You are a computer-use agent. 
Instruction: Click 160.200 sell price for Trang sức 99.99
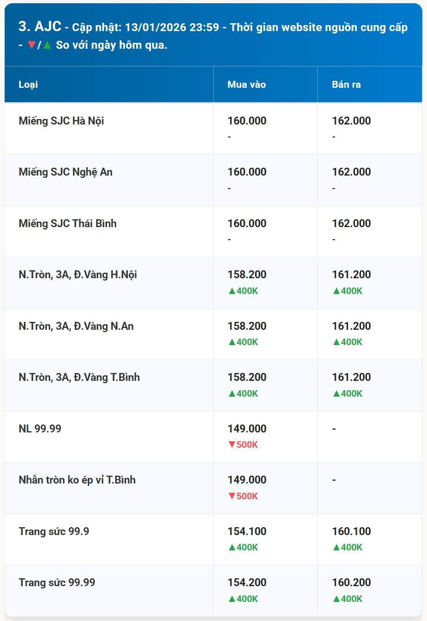(x=352, y=582)
